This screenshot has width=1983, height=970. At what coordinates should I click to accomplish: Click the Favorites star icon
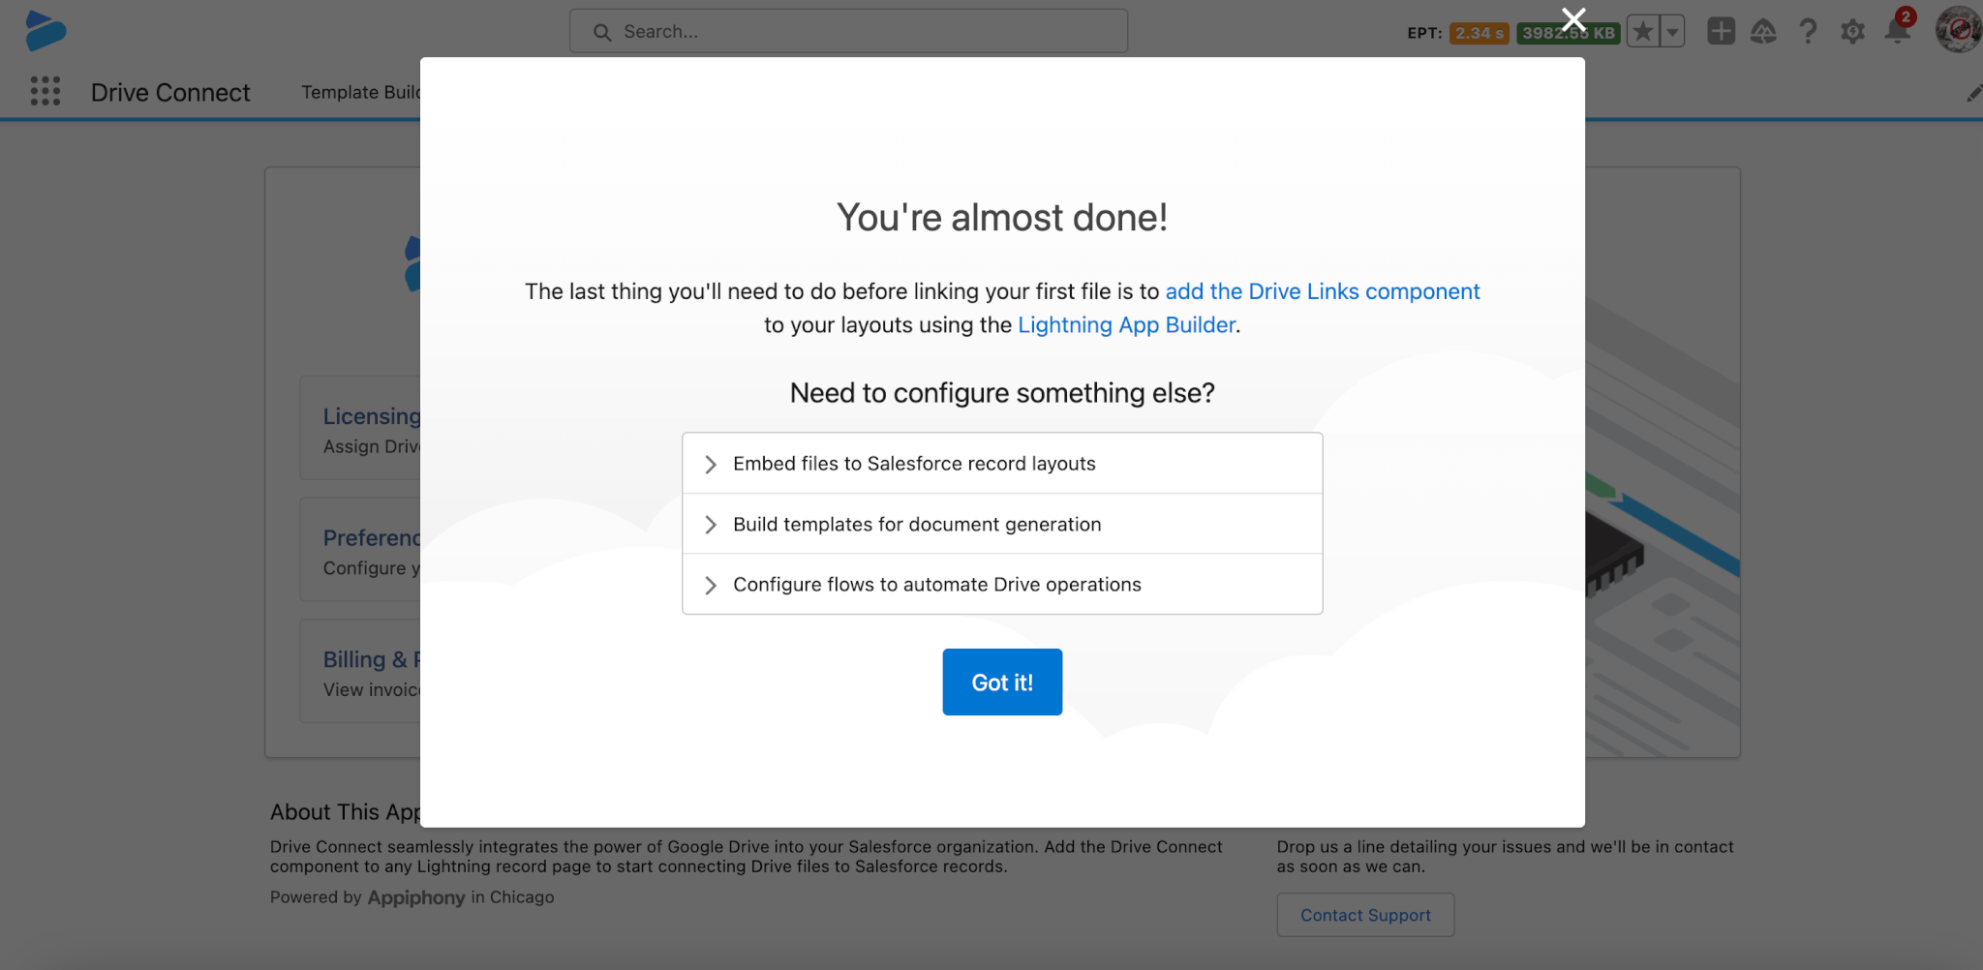click(x=1642, y=32)
